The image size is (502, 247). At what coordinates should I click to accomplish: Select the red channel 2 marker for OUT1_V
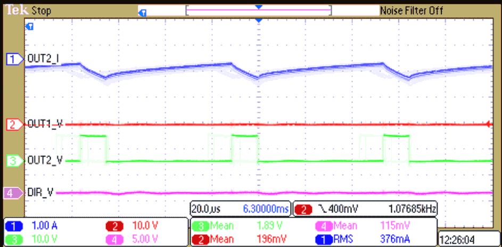[x=12, y=125]
